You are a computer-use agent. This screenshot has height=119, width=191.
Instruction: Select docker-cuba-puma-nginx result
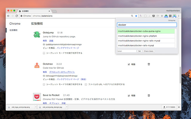pos(146,31)
